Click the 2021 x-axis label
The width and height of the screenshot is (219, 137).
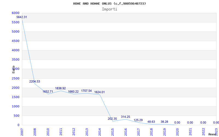(190, 132)
